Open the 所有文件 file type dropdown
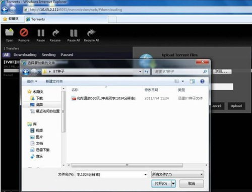 coord(177,174)
